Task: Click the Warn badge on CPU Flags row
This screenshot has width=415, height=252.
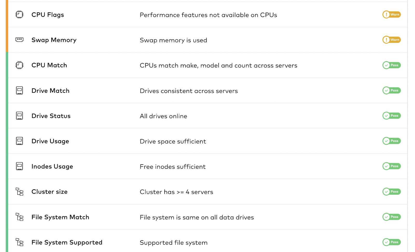Action: point(391,15)
